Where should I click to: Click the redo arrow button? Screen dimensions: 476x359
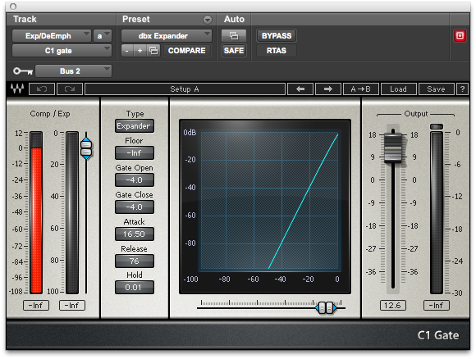tap(70, 89)
